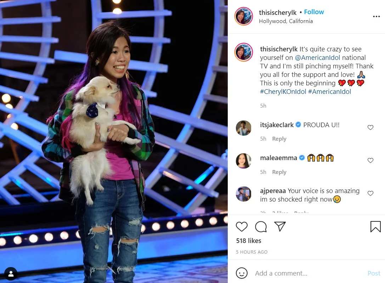Like ajpereaa's comment heart
385x283 pixels.
370,193
